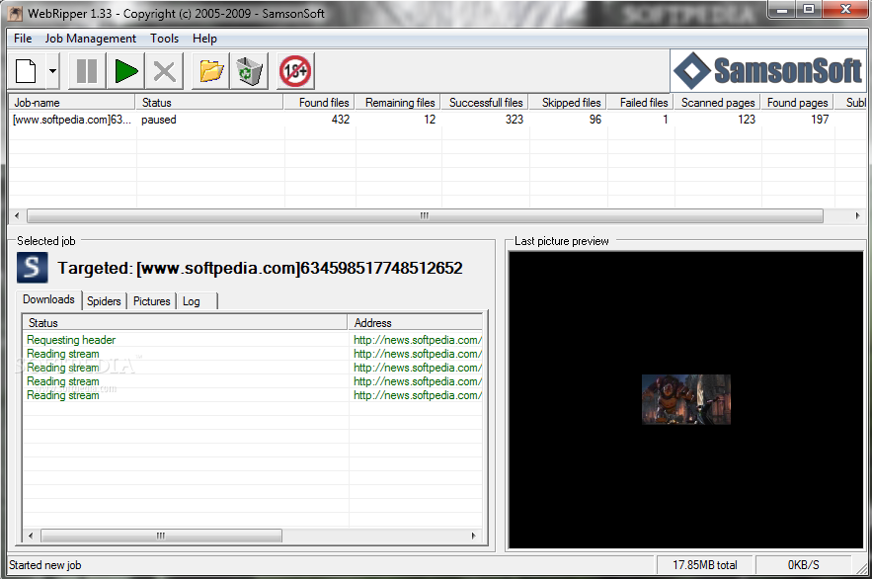Delete the job with X icon
The height and width of the screenshot is (579, 872).
coord(165,71)
